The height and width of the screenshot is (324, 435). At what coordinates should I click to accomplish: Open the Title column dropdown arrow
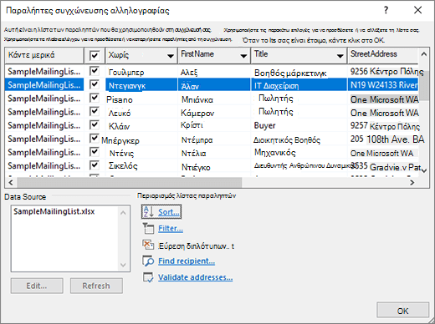(340, 56)
